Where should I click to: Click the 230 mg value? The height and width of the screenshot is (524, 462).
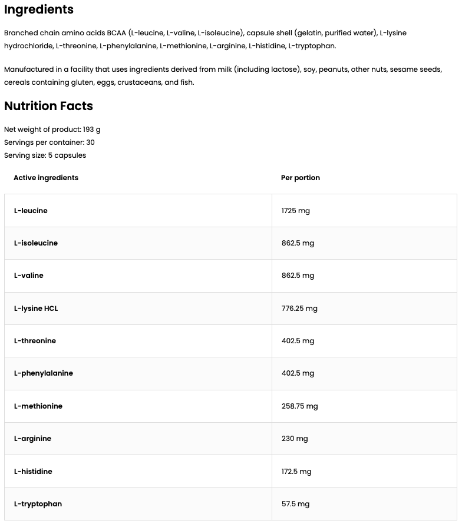(294, 439)
